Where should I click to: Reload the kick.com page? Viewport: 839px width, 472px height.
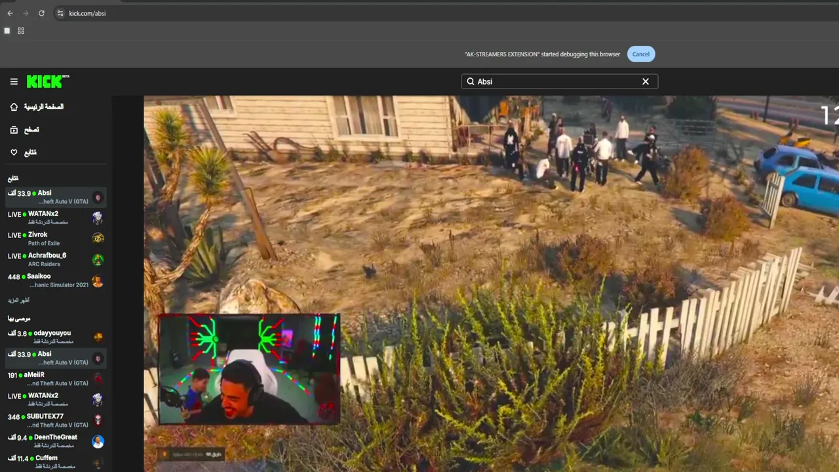click(41, 13)
